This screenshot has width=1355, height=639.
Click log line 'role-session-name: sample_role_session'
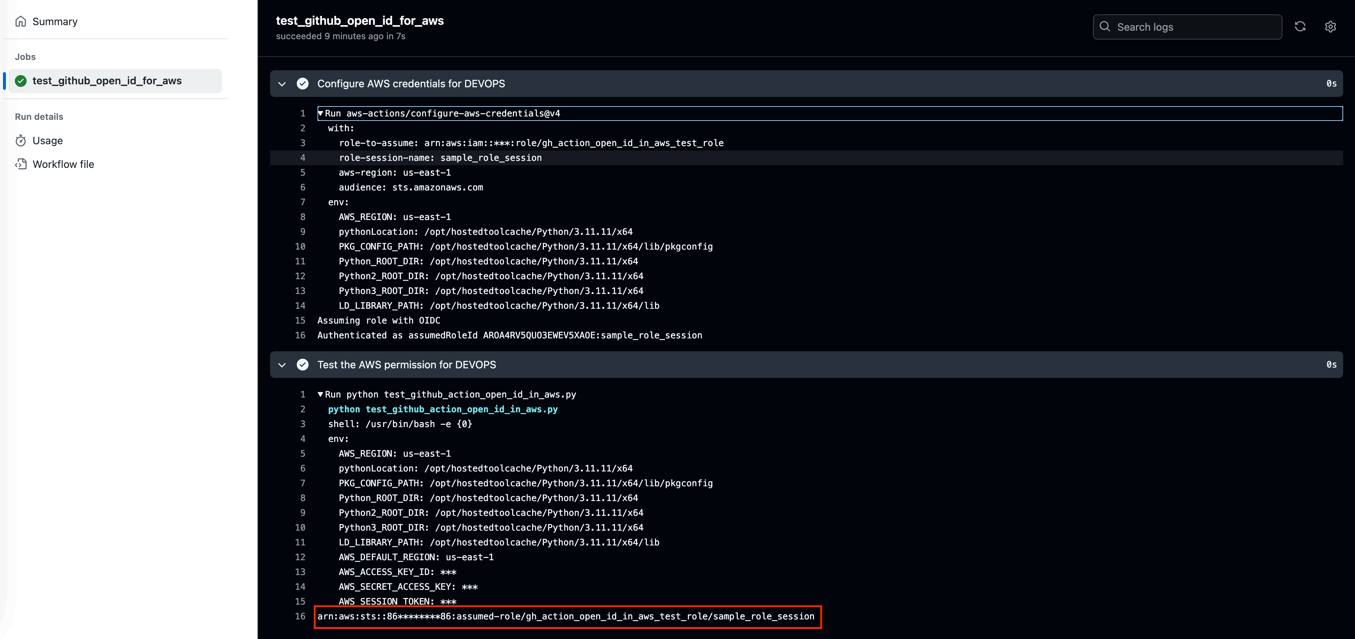(440, 158)
